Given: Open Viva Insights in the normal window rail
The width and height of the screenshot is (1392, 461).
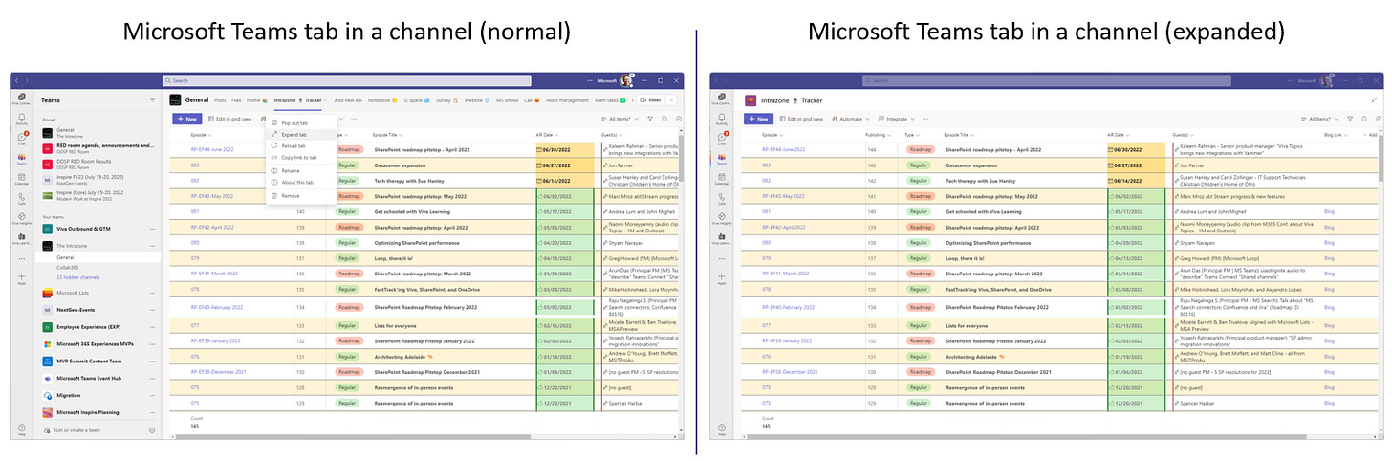Looking at the screenshot, I should 21,219.
